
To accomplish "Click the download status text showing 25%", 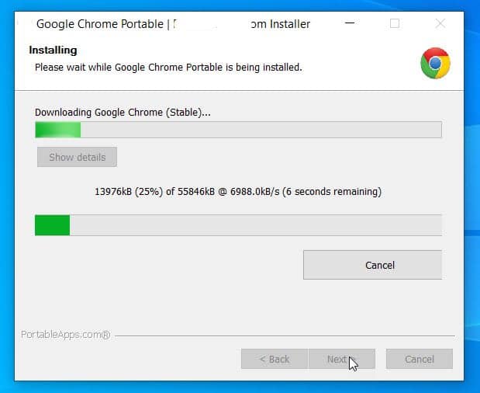I will 238,192.
